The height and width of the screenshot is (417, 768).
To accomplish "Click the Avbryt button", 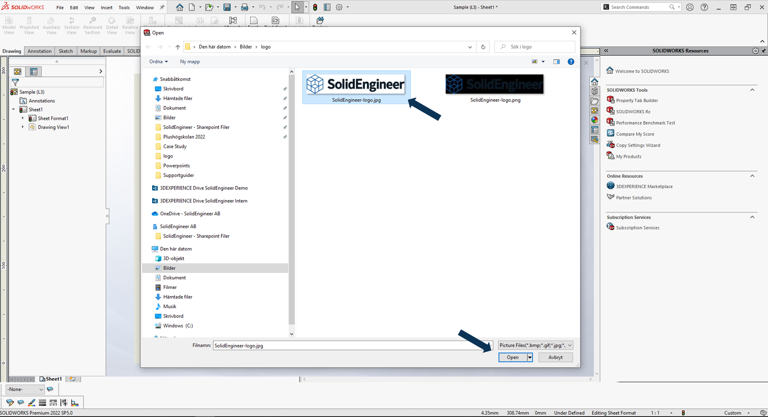I will [555, 357].
